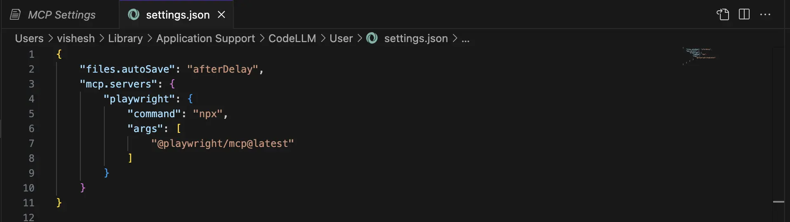Click the Application Support breadcrumb

205,38
